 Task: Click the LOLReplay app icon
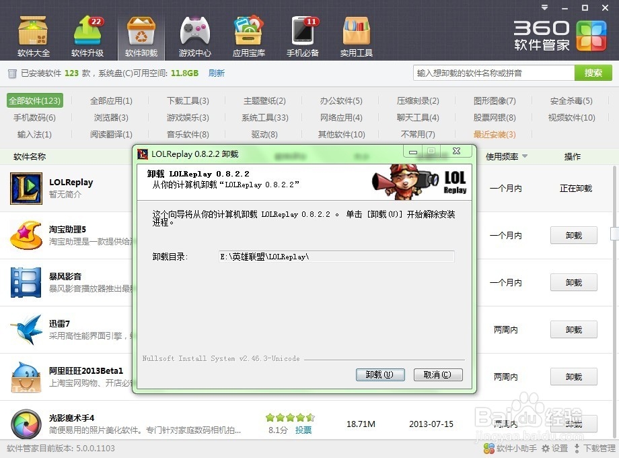pyautogui.click(x=26, y=189)
